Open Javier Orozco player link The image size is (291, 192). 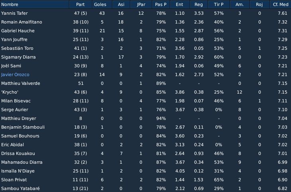tap(15, 74)
